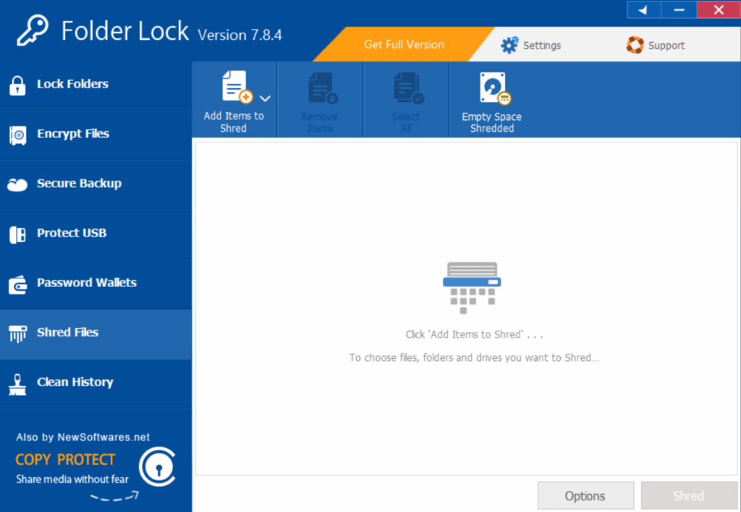The width and height of the screenshot is (741, 512).
Task: Open the Settings tab label
Action: tap(542, 46)
